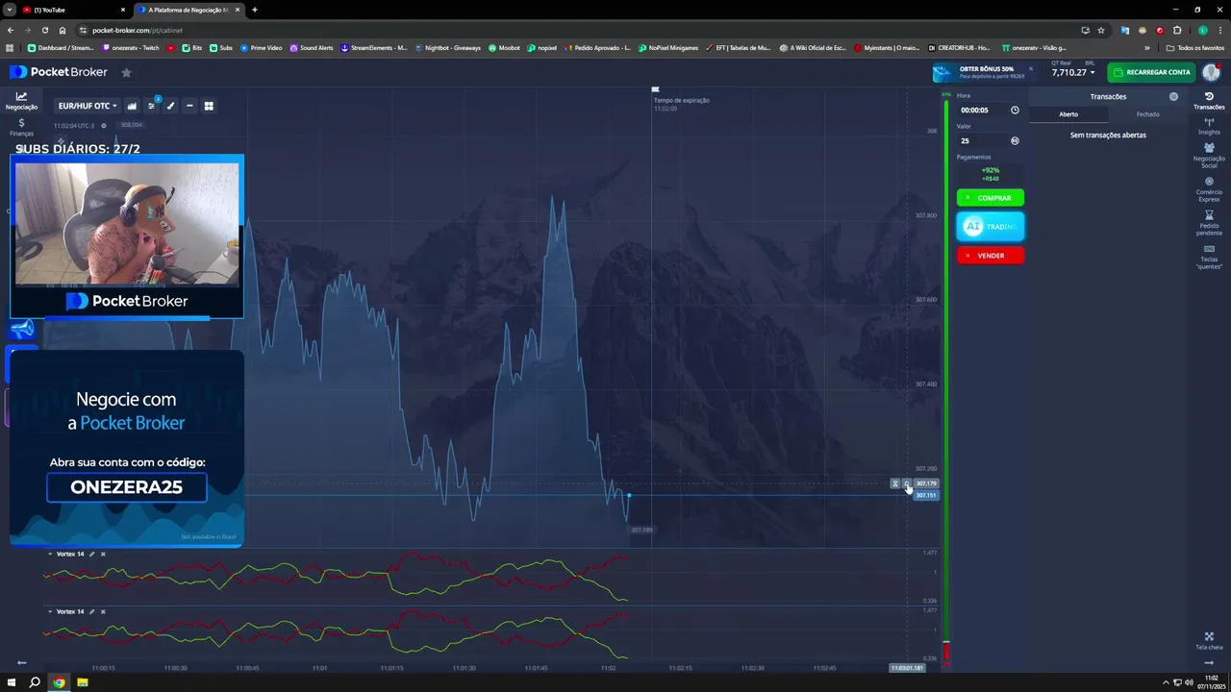The height and width of the screenshot is (692, 1231).
Task: Edit the upper Vortex 14 indicator
Action: (x=92, y=554)
